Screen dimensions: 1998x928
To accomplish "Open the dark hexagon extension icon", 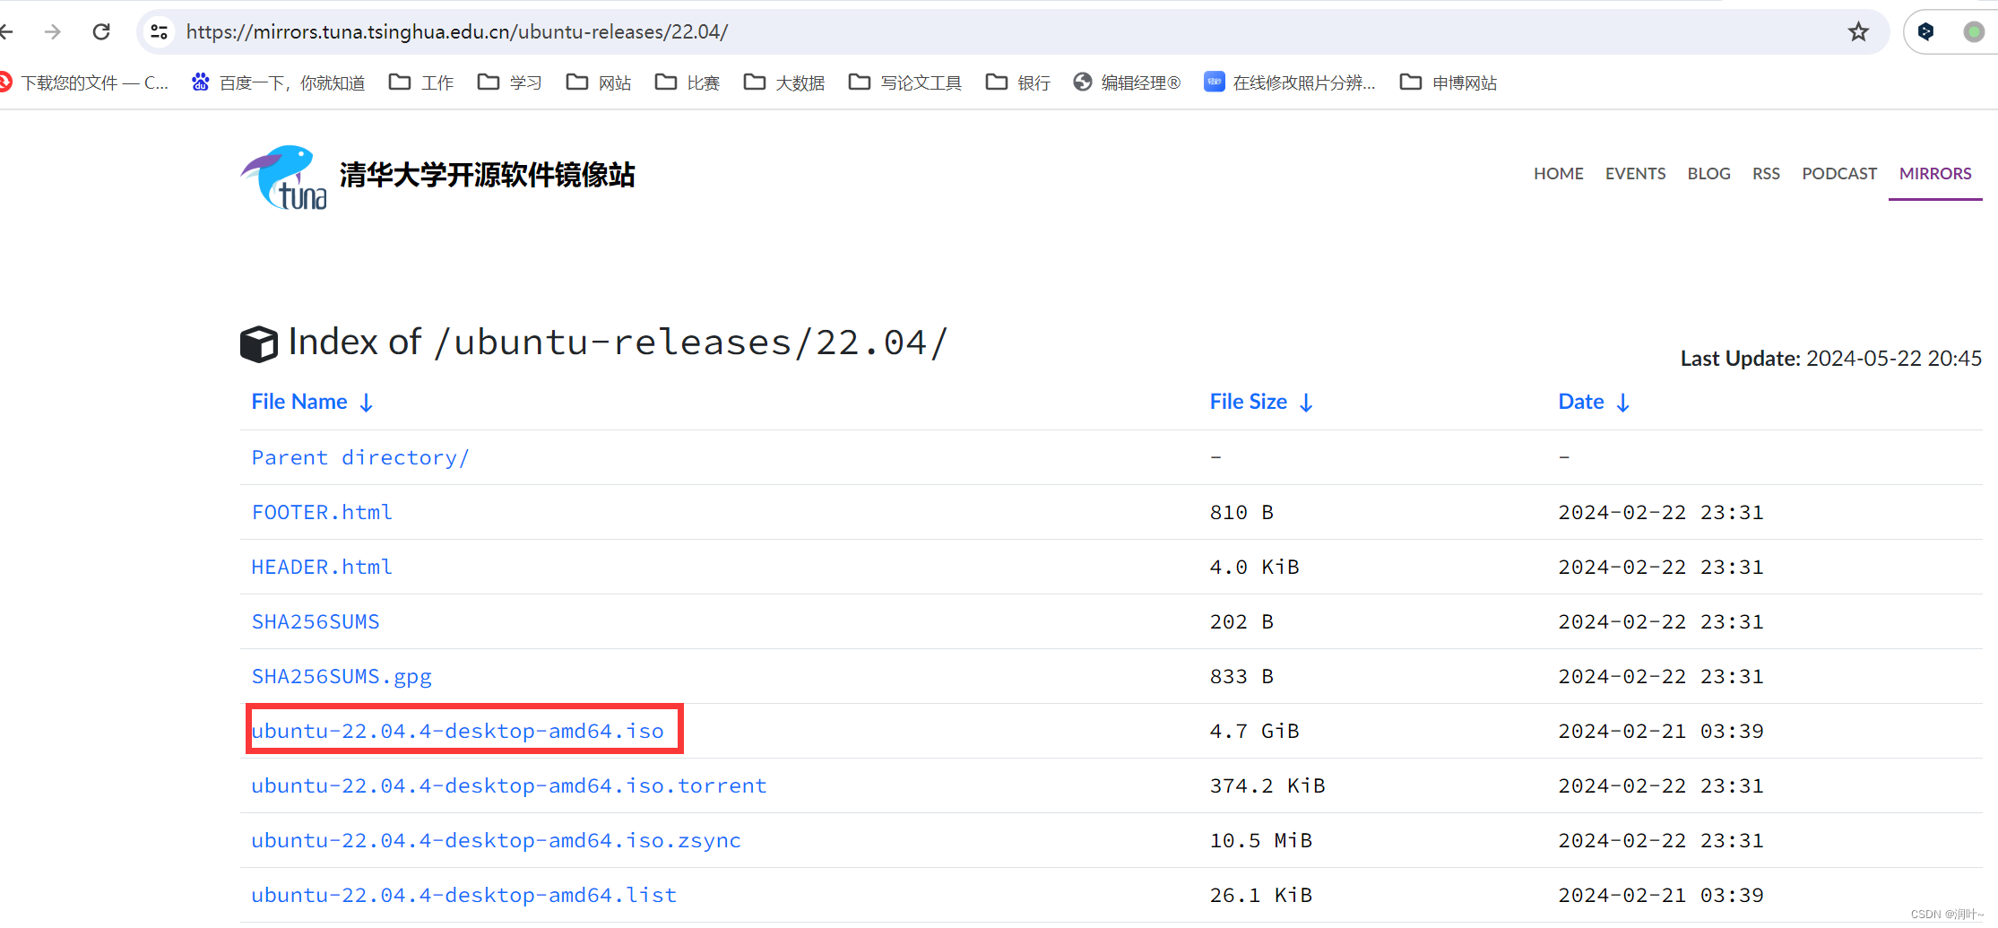I will point(1925,32).
